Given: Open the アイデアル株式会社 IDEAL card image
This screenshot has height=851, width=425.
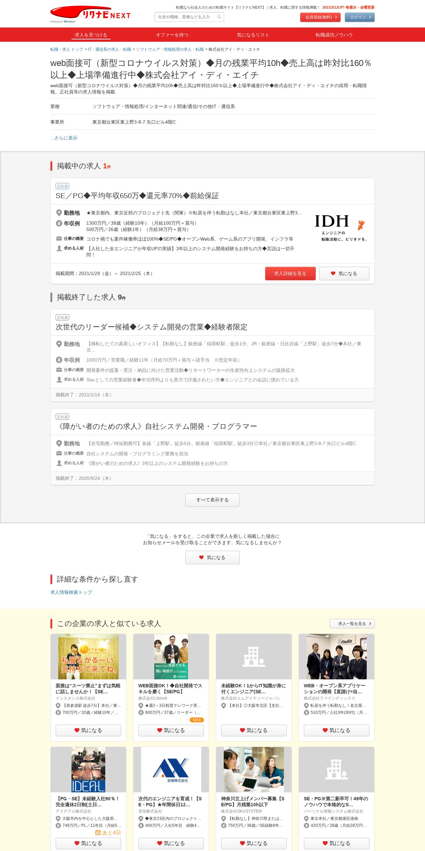Looking at the screenshot, I should point(88,769).
